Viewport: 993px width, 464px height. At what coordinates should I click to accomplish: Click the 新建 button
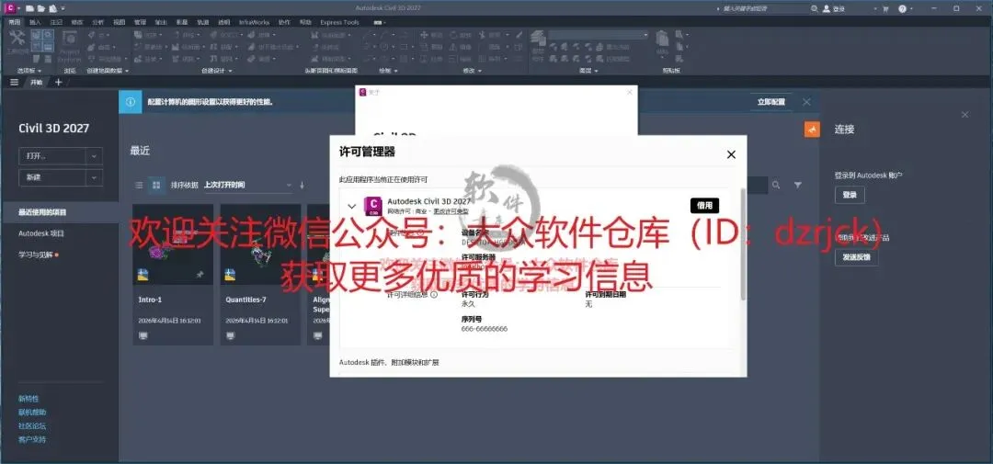pos(51,178)
